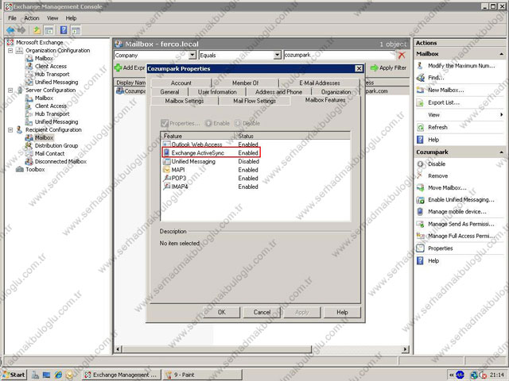The height and width of the screenshot is (381, 509).
Task: Click the Toolbox icon in tree
Action: (x=20, y=169)
